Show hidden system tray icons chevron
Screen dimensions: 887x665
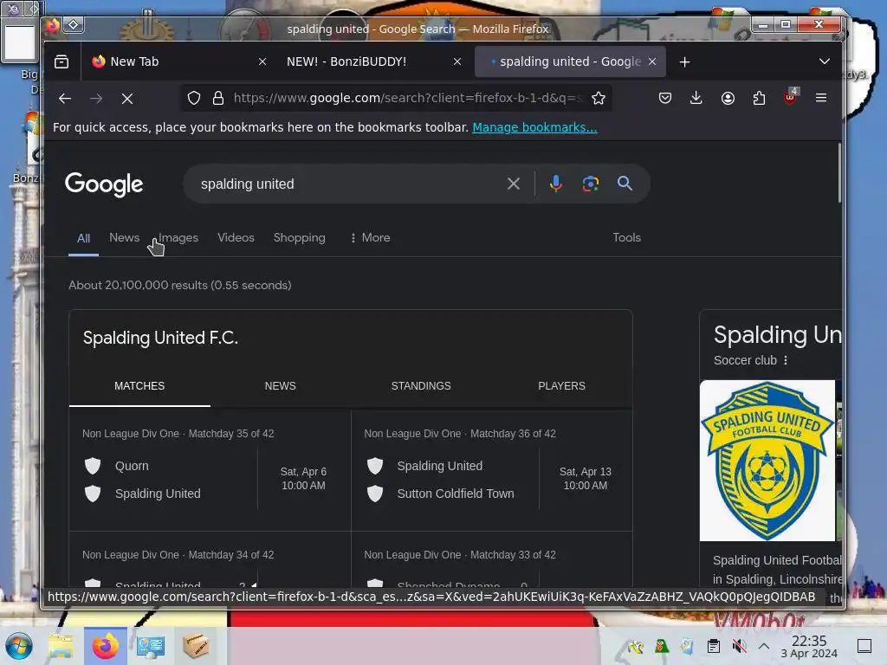[x=764, y=646]
